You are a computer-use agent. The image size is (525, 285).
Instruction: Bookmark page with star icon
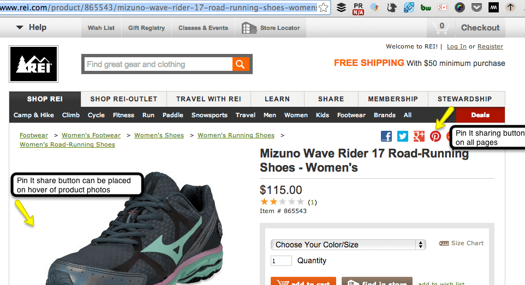click(323, 8)
